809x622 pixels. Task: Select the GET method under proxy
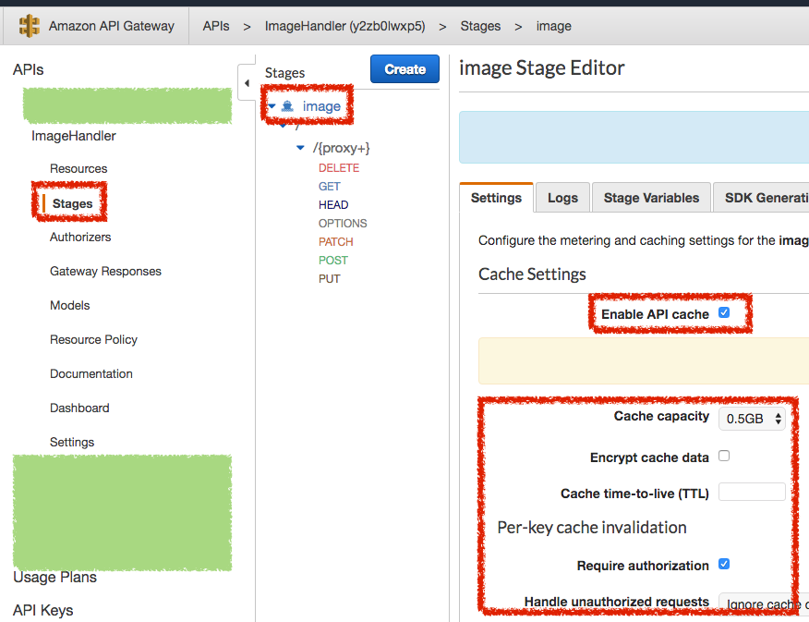pos(330,187)
